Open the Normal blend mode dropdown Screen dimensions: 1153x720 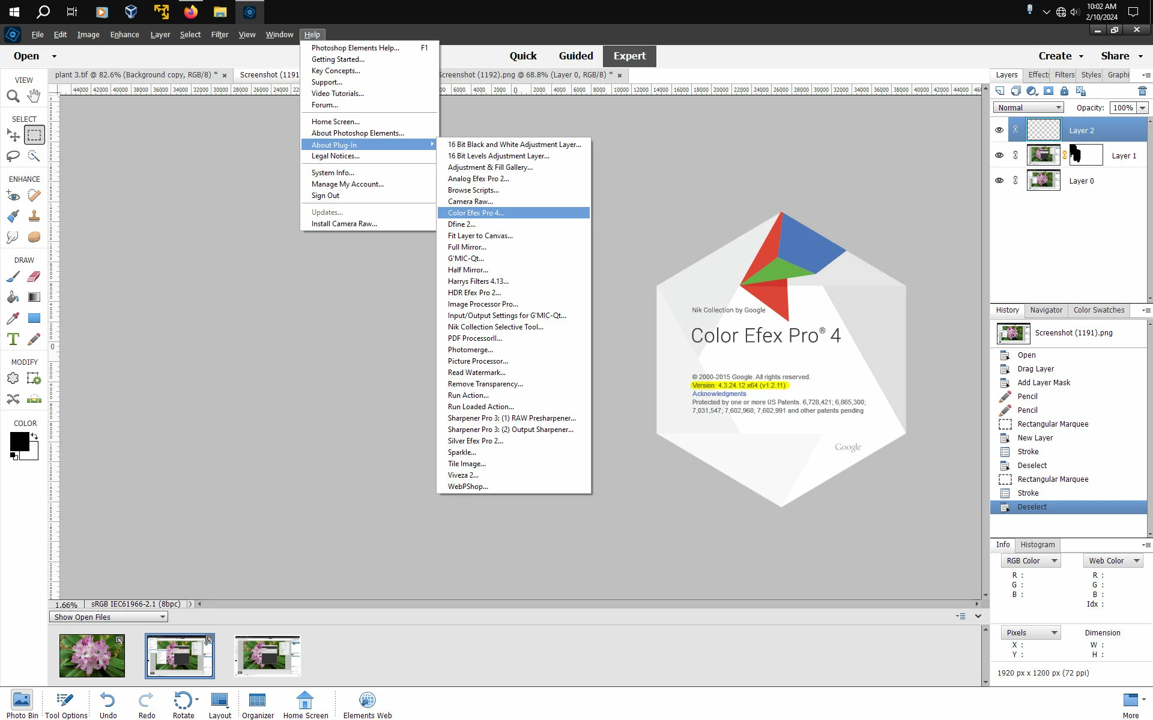click(x=1028, y=107)
